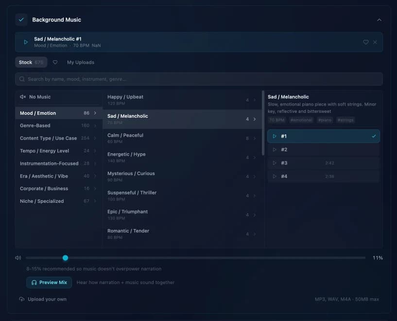Click the #emotional tag
Image resolution: width=397 pixels, height=321 pixels.
(301, 120)
